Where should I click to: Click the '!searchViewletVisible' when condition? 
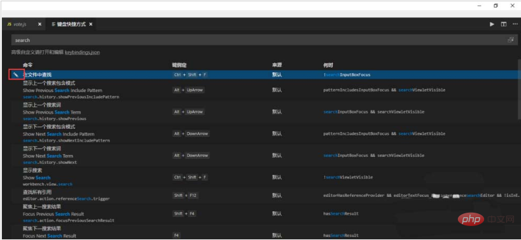point(348,177)
